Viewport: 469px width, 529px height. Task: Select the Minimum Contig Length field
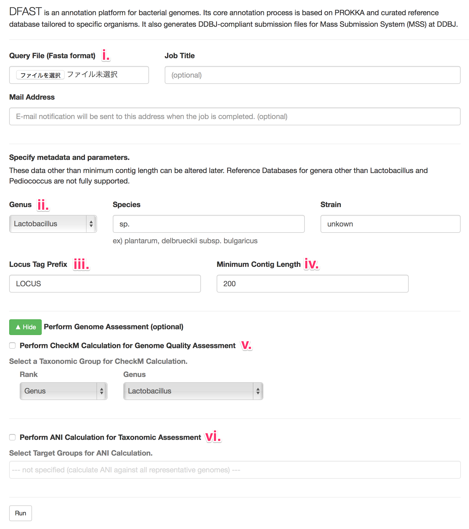click(x=312, y=284)
